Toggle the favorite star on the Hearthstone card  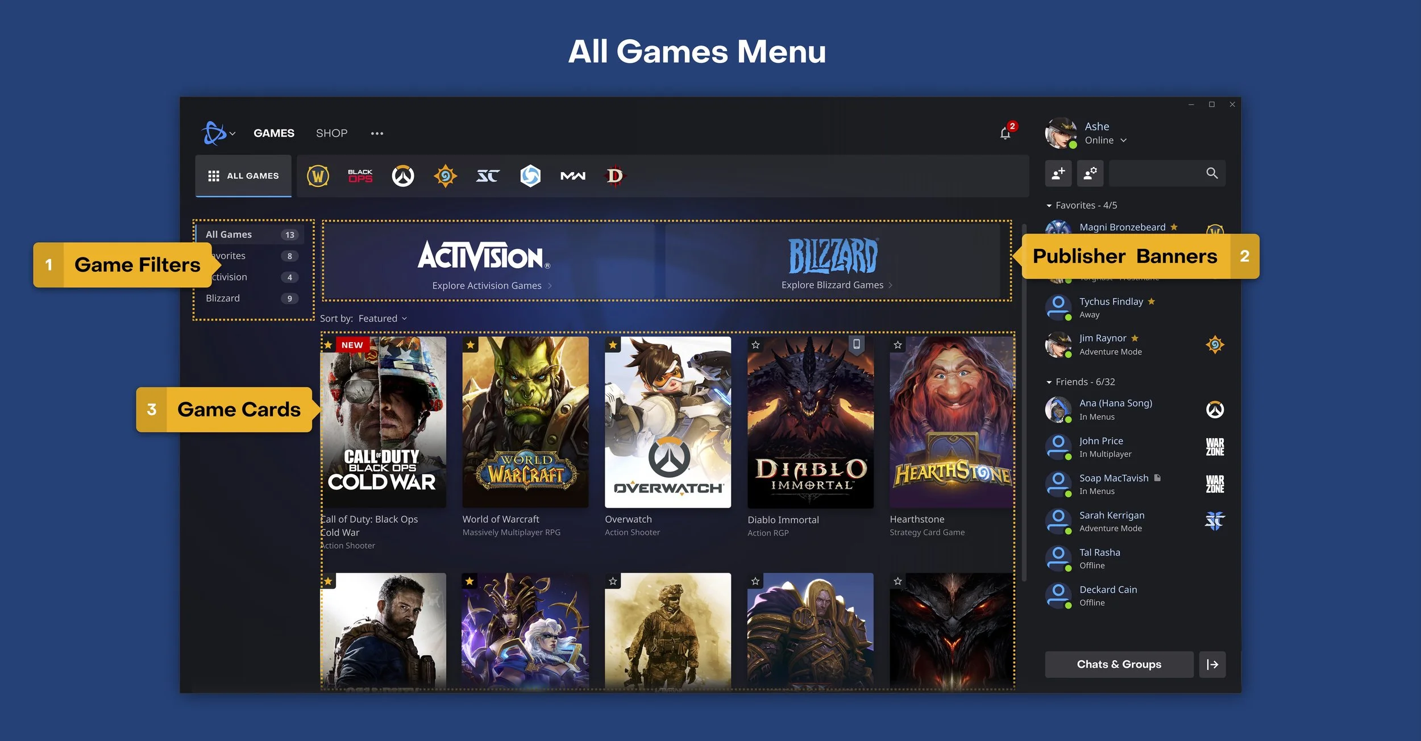click(x=898, y=345)
